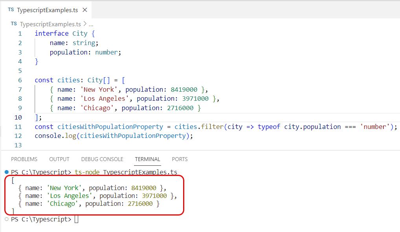The image size is (400, 232).
Task: Click the 'number' type on line 3
Action: click(106, 53)
